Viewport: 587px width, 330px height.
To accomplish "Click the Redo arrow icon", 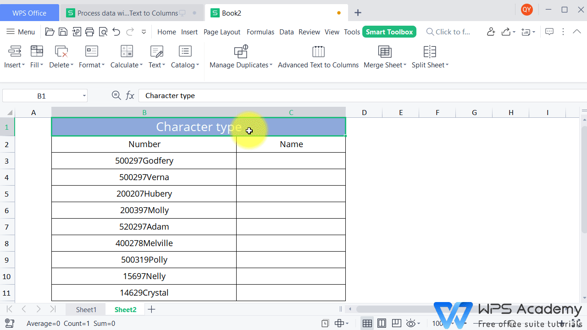I will [130, 32].
